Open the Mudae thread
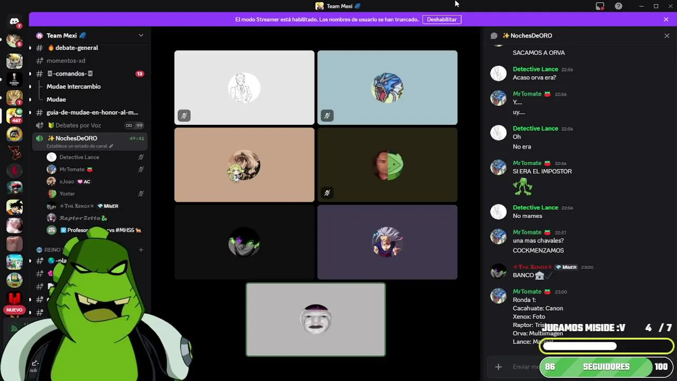Image resolution: width=677 pixels, height=381 pixels. coord(56,99)
